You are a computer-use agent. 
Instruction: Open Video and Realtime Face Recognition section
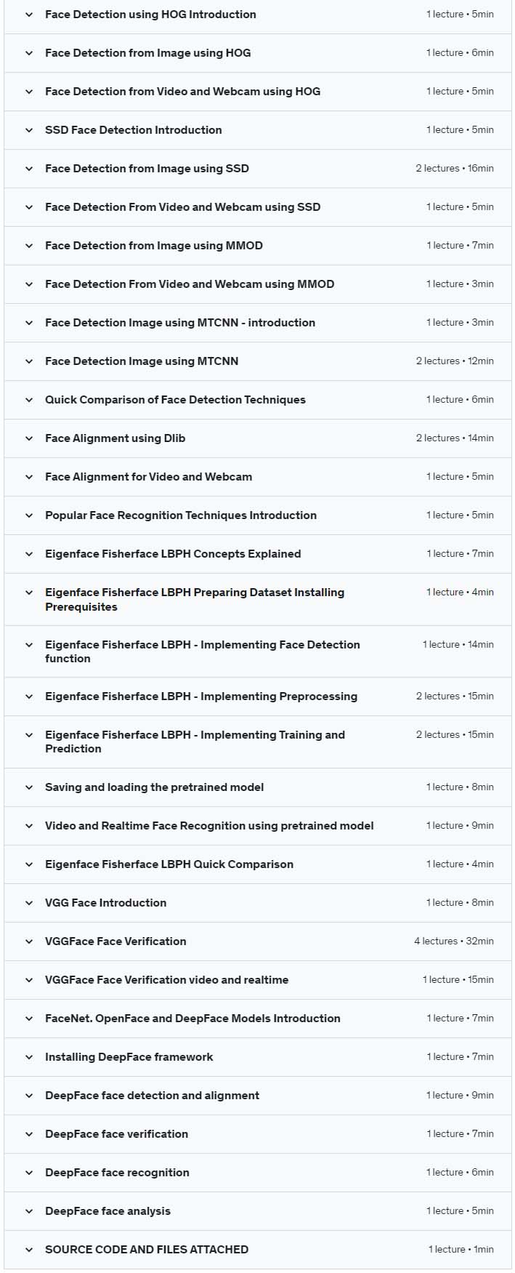click(x=258, y=826)
